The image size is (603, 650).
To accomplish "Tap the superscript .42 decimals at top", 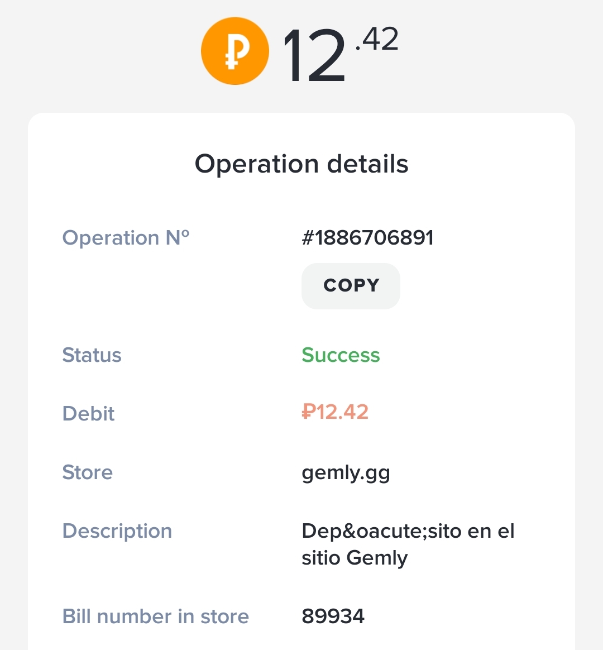I will 377,40.
